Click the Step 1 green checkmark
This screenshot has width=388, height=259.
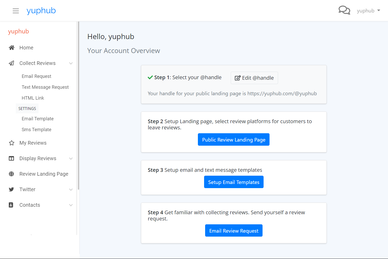pyautogui.click(x=150, y=77)
